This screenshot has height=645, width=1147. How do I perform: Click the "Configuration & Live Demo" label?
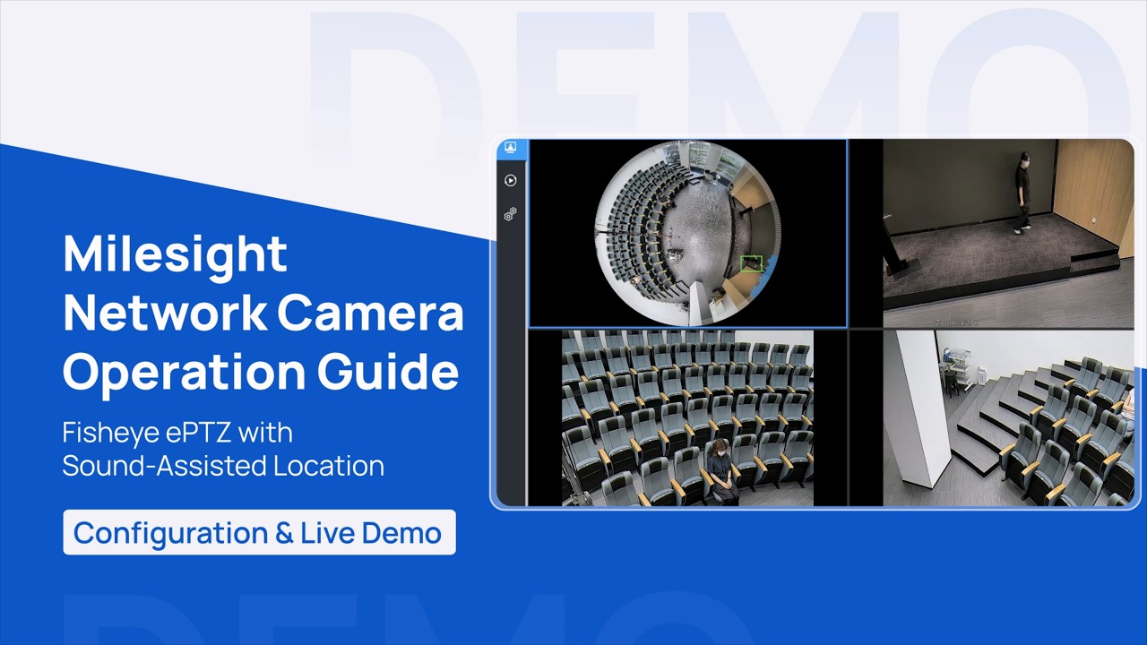(x=259, y=533)
